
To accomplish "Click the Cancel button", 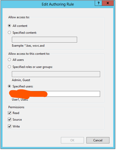I will click(x=98, y=140).
